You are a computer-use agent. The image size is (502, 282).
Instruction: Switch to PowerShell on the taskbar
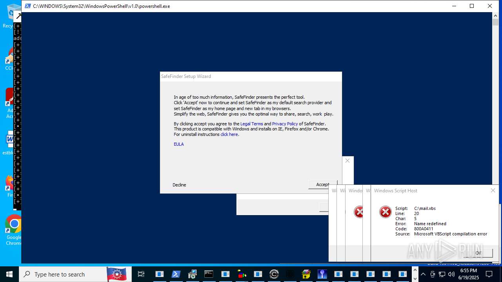click(x=176, y=274)
